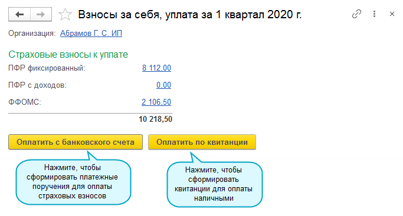Click the cash receipts hint callout
The height and width of the screenshot is (216, 403).
coord(215,184)
